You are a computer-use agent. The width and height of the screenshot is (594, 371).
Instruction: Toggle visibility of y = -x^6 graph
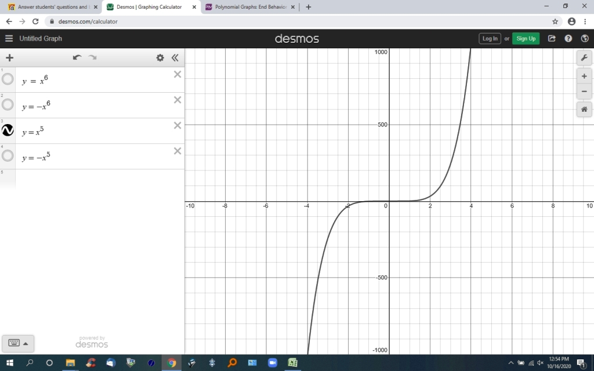click(x=8, y=104)
